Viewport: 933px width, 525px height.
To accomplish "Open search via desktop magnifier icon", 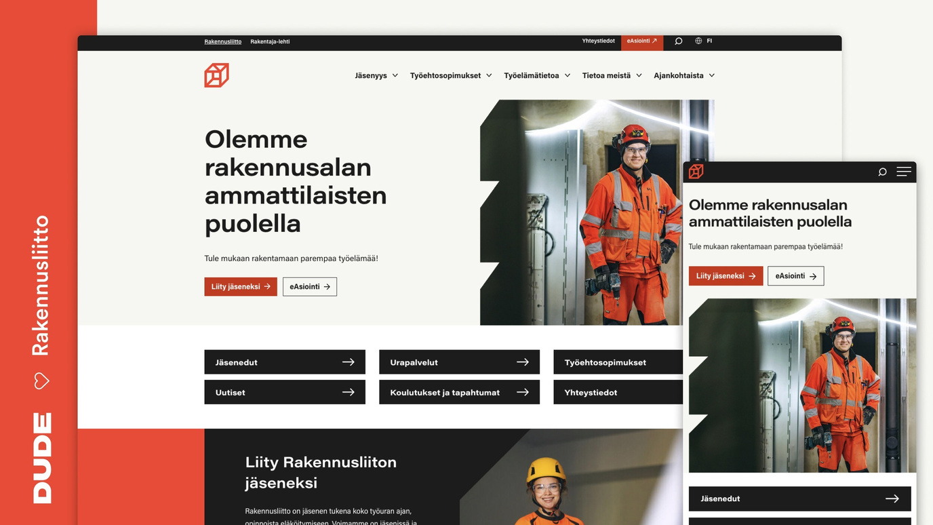I will coord(678,41).
